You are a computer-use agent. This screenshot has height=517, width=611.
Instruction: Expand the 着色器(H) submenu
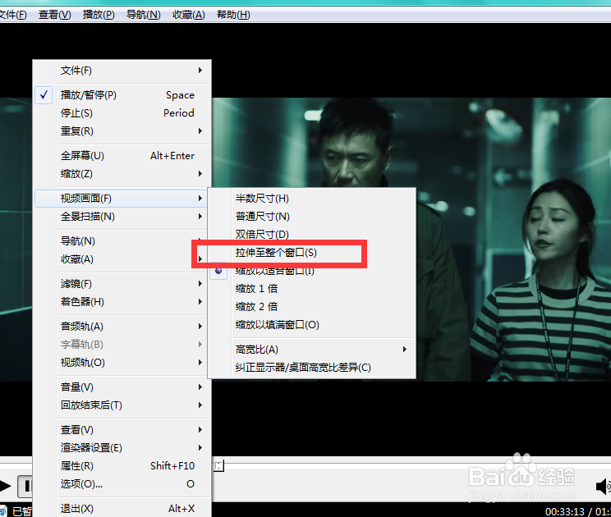click(x=122, y=302)
